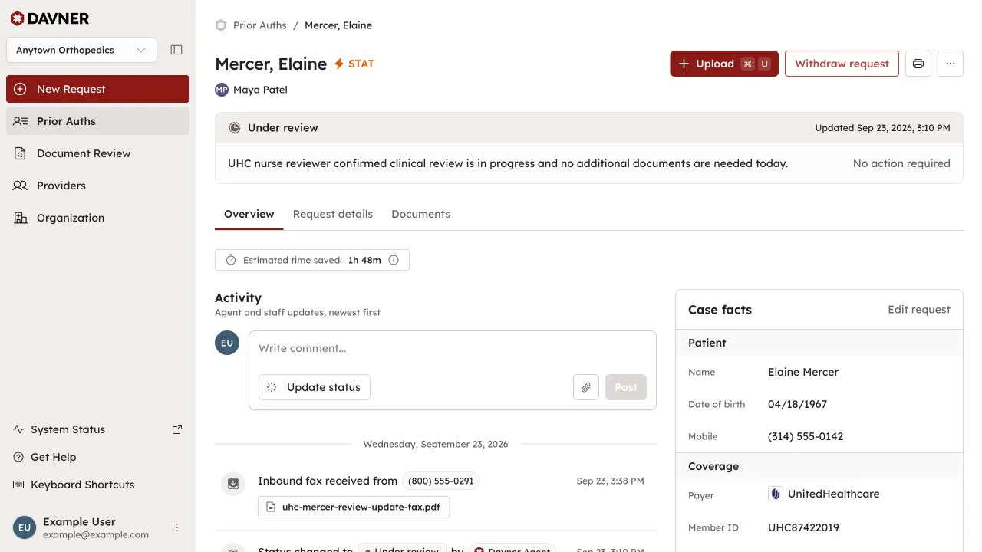982x552 pixels.
Task: Switch to the Overview tab
Action: (x=249, y=214)
